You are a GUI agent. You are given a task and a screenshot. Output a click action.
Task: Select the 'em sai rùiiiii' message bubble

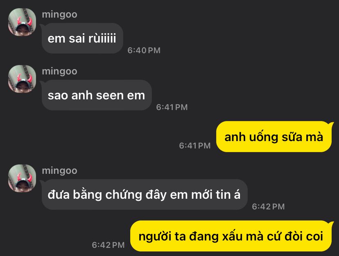click(82, 38)
